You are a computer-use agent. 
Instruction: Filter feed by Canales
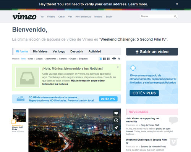(63, 59)
